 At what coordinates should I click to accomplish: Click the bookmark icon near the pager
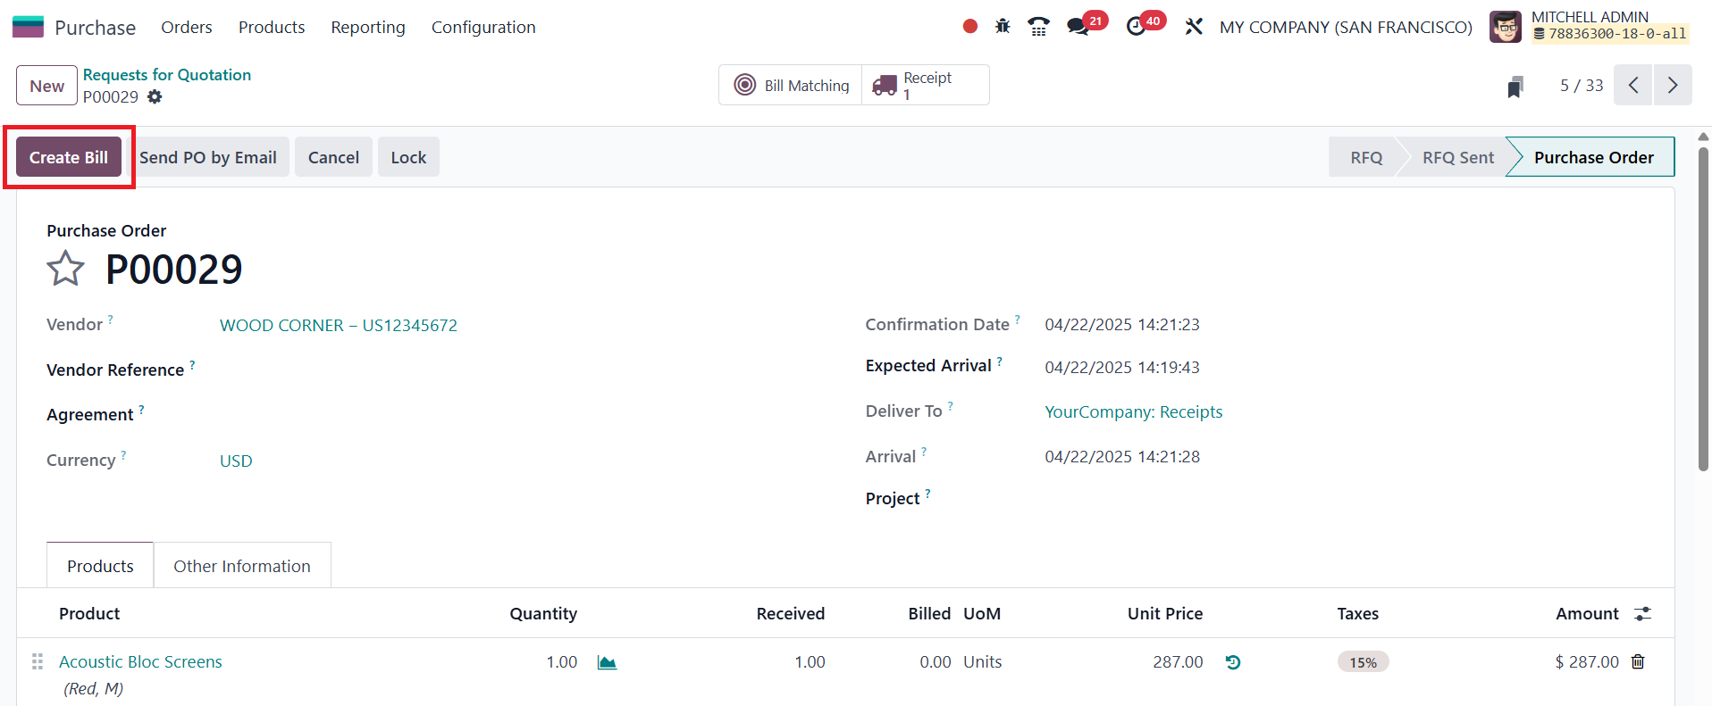(x=1515, y=87)
